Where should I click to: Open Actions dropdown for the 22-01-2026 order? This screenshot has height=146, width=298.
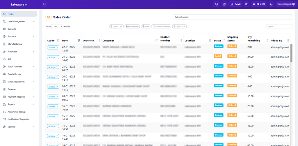[53, 47]
